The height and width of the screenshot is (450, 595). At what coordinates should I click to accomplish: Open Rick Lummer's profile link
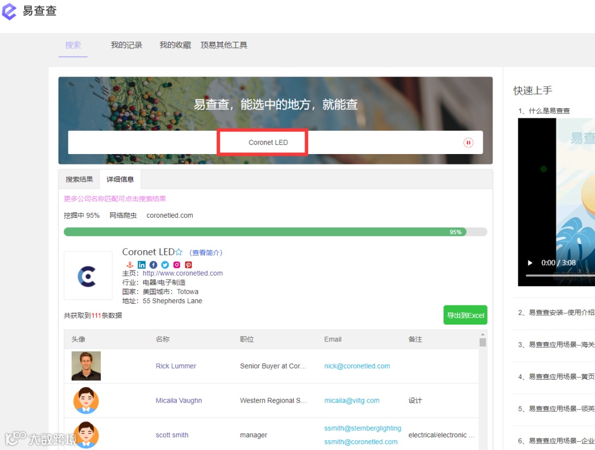[176, 366]
